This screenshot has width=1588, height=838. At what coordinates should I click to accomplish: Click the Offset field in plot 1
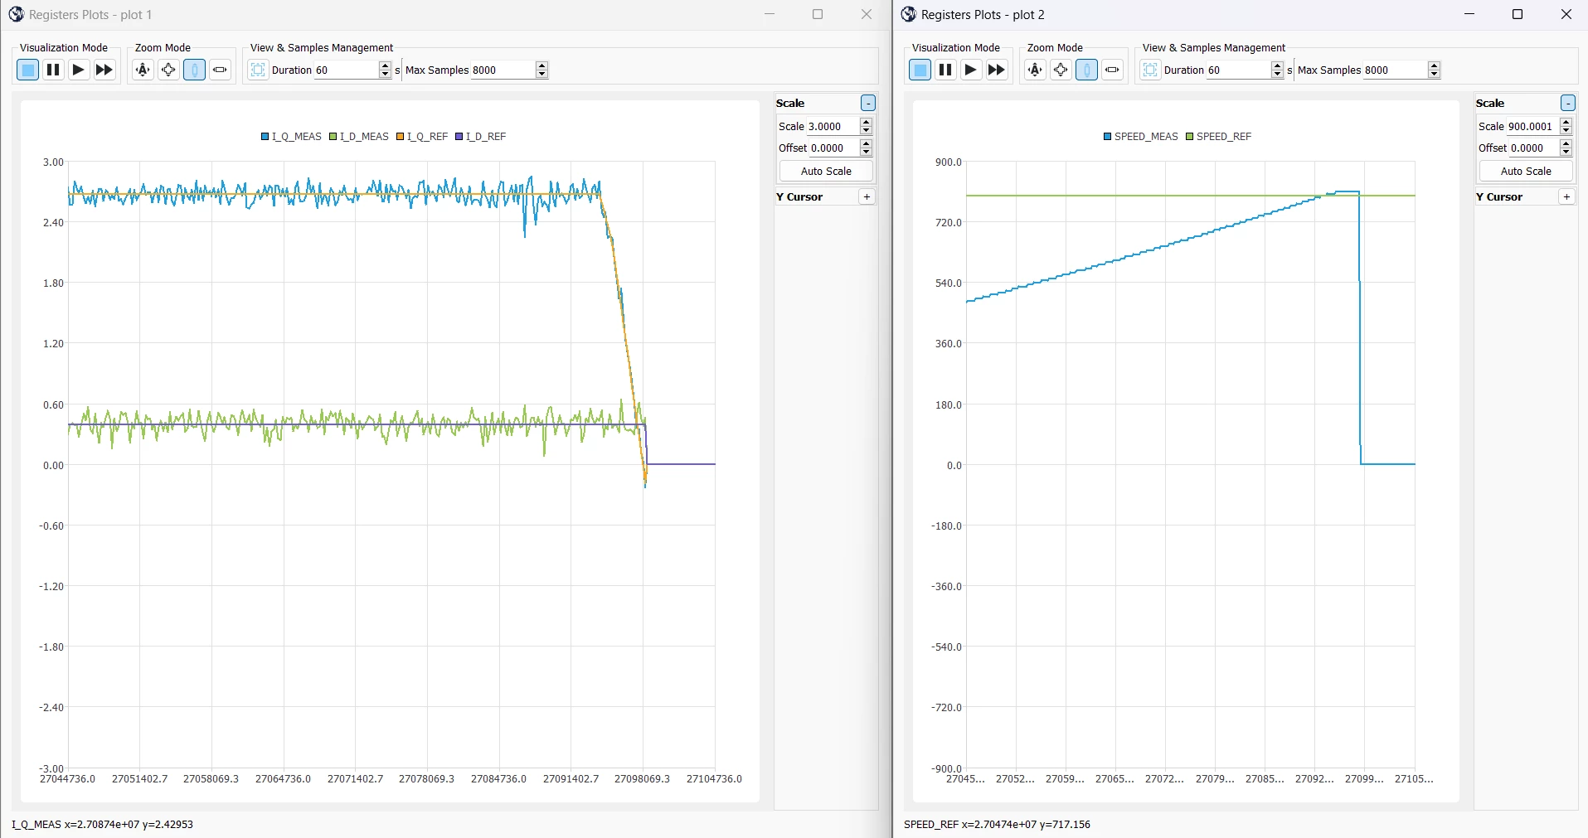tap(834, 148)
